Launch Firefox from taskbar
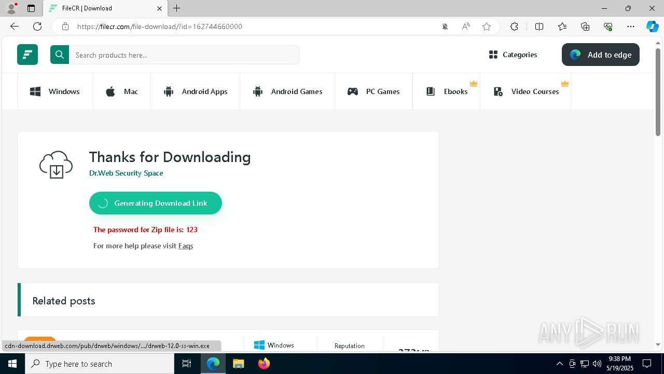Screen dimensions: 664x374 coord(264,364)
